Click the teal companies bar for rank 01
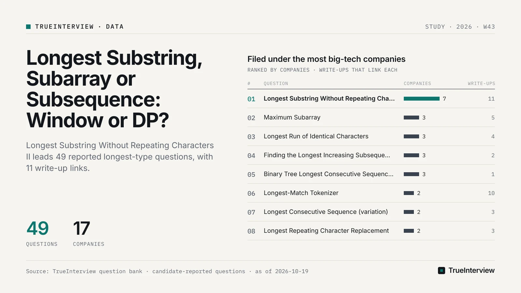Image resolution: width=521 pixels, height=293 pixels. 422,99
